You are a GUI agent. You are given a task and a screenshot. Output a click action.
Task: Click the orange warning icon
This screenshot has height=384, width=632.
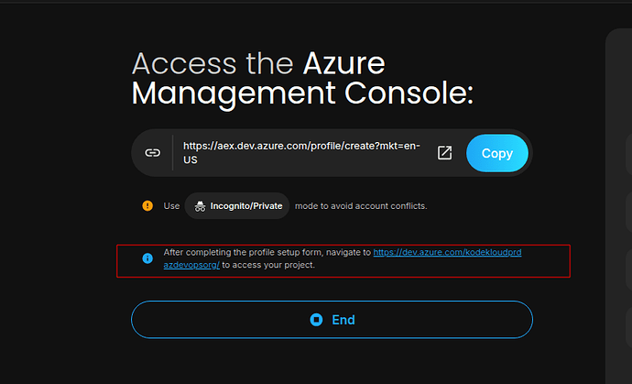coord(147,205)
